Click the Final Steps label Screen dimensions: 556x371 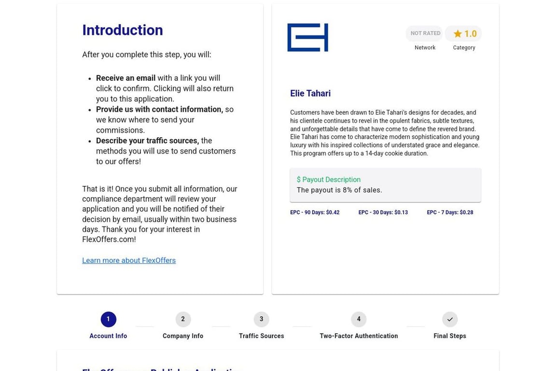450,336
